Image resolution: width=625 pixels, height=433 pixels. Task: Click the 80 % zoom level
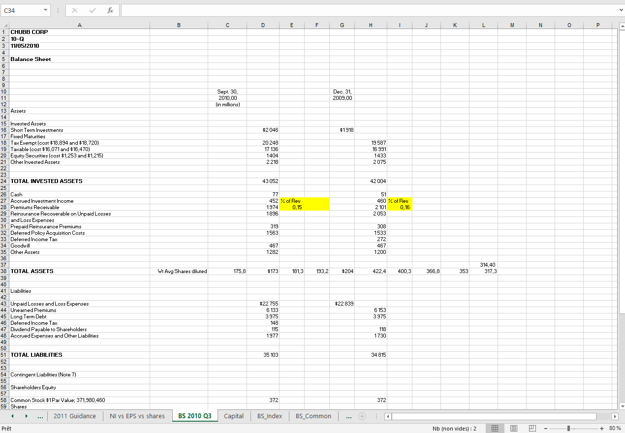(615, 428)
